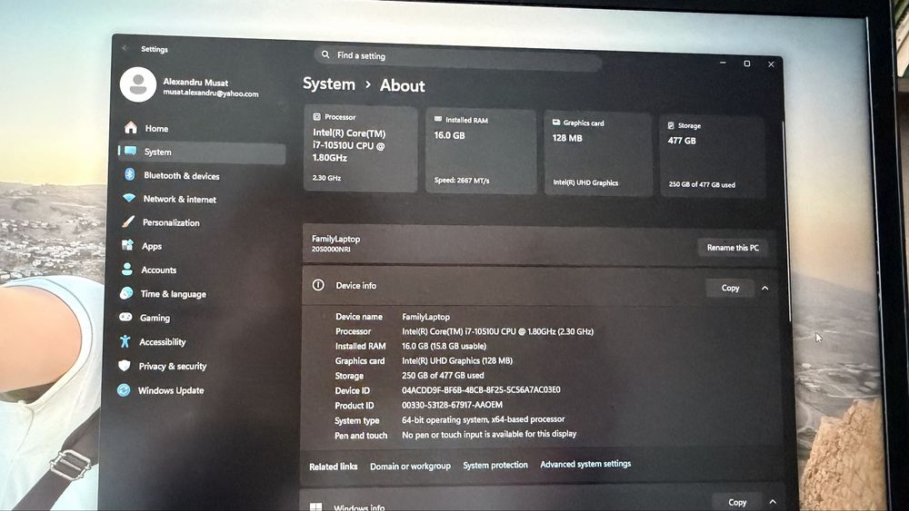Click the Device ID value text
Viewport: 909px width, 511px height.
(481, 389)
